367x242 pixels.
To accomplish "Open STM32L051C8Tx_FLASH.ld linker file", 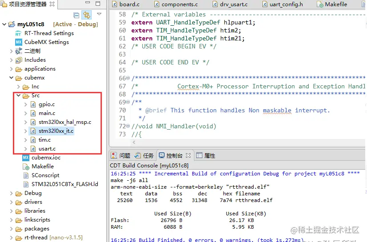I will 65,184.
